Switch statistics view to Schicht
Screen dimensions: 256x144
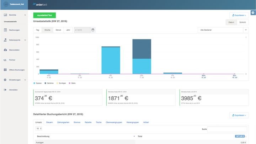(242, 22)
